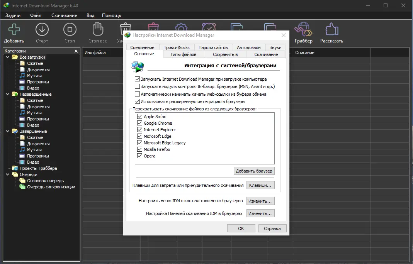Open Проекты Граббера in category tree

[x=38, y=168]
